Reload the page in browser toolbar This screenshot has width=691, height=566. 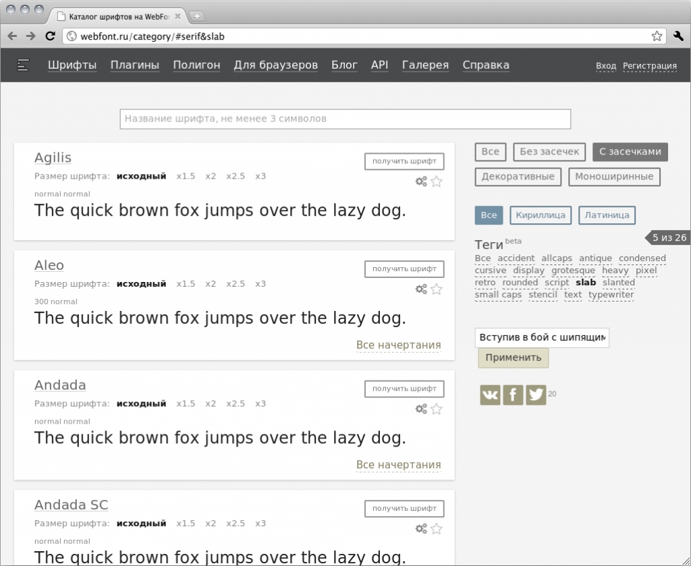50,36
